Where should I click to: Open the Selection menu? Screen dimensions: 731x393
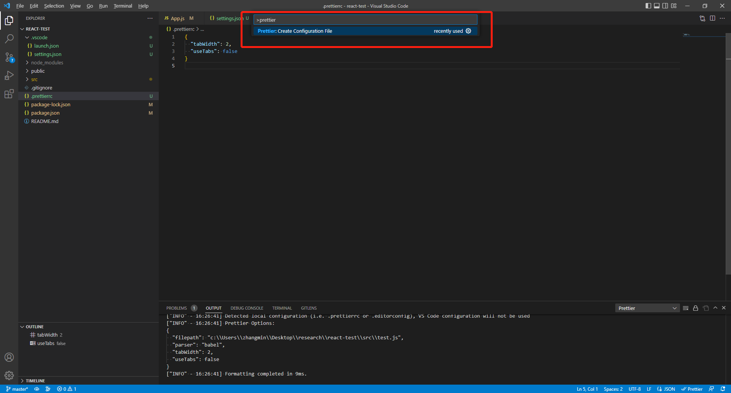point(54,6)
